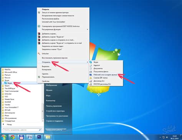The image size is (182, 140).
Task: Click the Control Panel link in Start menu
Action: point(54,106)
